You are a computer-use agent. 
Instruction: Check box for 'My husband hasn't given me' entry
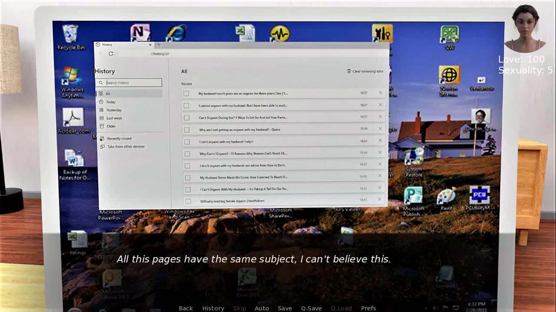[x=186, y=94]
